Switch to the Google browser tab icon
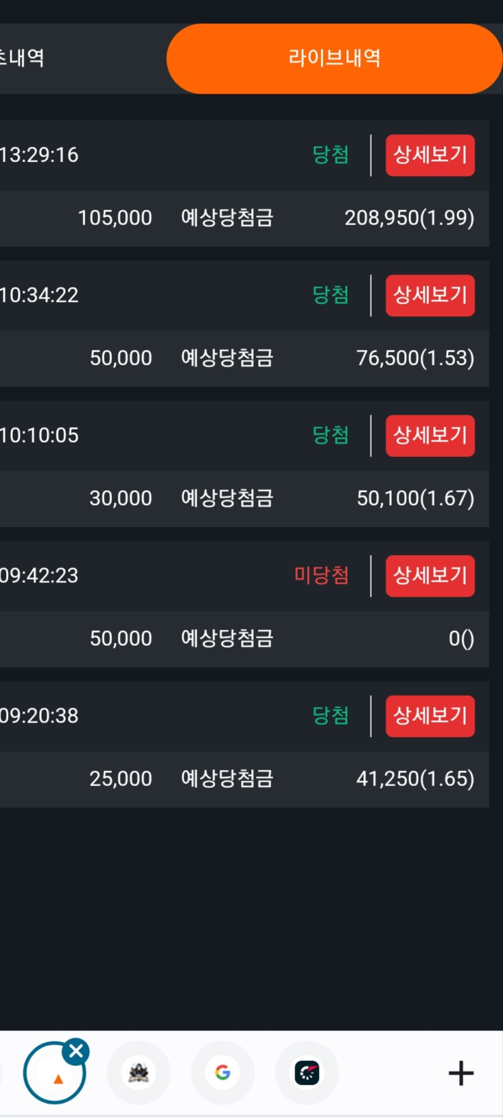 (223, 1072)
